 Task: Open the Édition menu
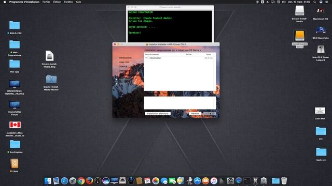(x=57, y=2)
